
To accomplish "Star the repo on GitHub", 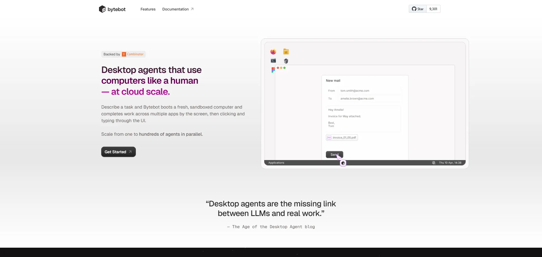I will point(418,9).
